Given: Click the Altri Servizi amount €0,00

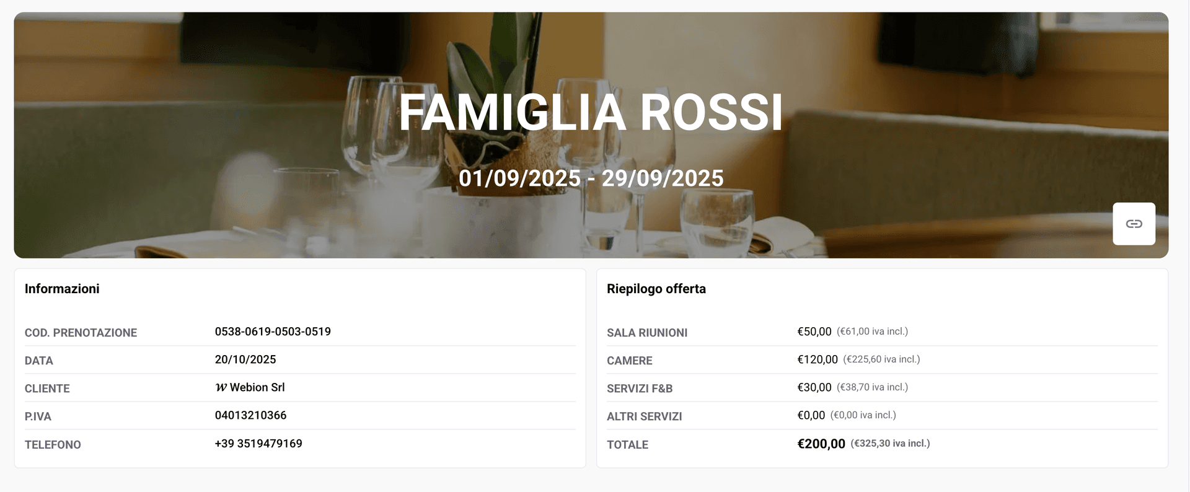Looking at the screenshot, I should pos(811,416).
